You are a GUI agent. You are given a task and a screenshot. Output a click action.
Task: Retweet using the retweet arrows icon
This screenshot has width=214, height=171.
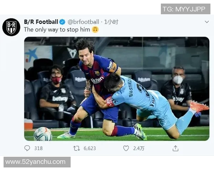pyautogui.click(x=76, y=148)
